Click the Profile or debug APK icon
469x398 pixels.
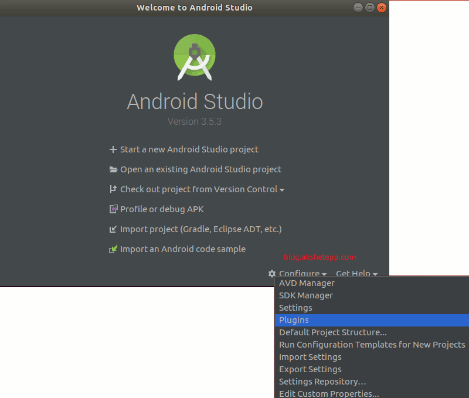click(113, 209)
